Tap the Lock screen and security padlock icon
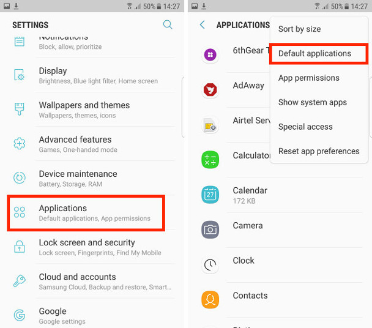Screen dimensions: 372x328 click(x=19, y=247)
